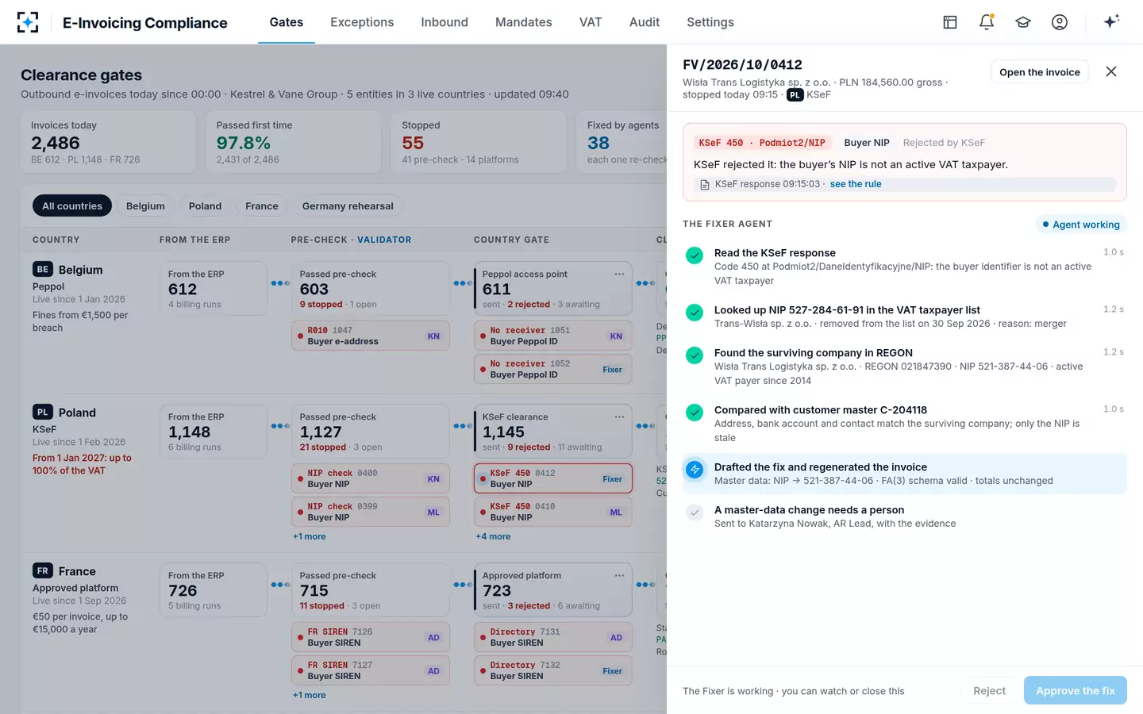Open the Mandates tab
Screen dimensions: 1143x714
[524, 22]
